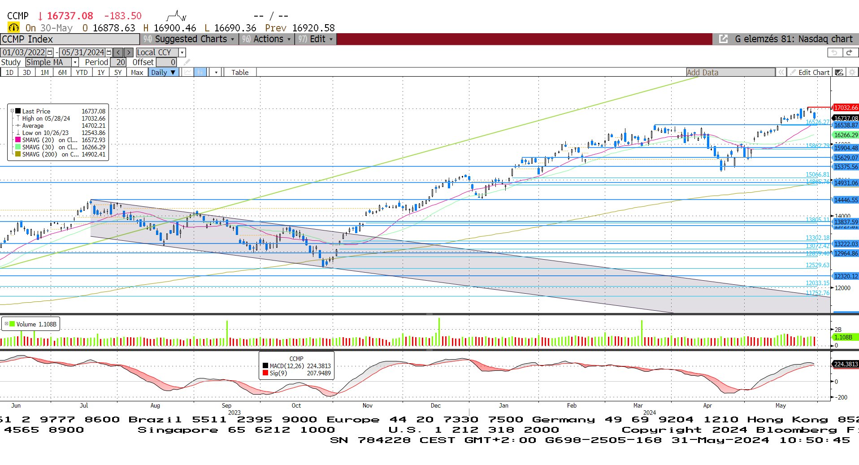The width and height of the screenshot is (859, 465).
Task: Select the Max range tab
Action: [137, 72]
